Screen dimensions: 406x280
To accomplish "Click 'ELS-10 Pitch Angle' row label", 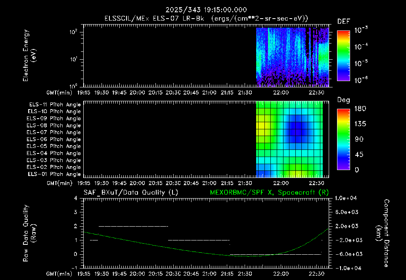I will 54,112.
